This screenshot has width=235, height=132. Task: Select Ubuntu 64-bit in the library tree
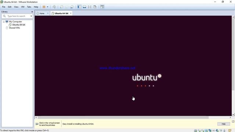click(x=19, y=25)
